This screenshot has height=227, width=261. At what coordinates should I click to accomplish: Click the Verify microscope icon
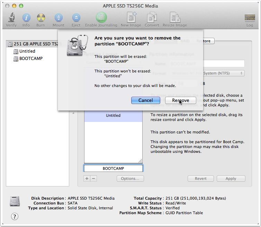(11, 17)
